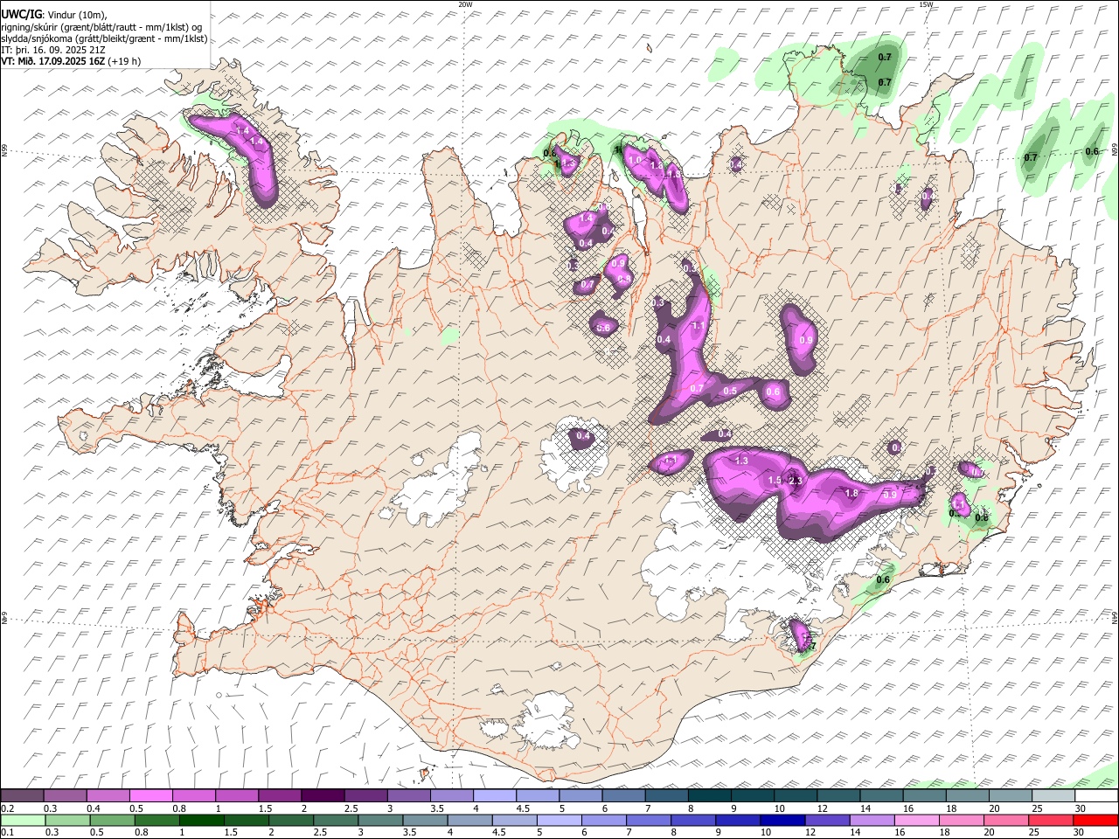Click the '1.8' snowfall value on the map
The height and width of the screenshot is (839, 1119).
851,493
